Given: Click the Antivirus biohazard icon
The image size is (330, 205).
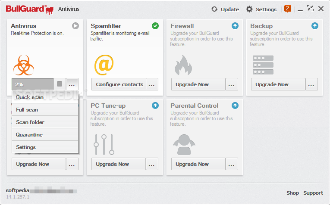Looking at the screenshot, I should [24, 65].
